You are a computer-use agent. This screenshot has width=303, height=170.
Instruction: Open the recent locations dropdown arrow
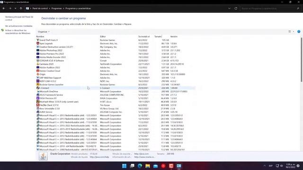(x=15, y=8)
